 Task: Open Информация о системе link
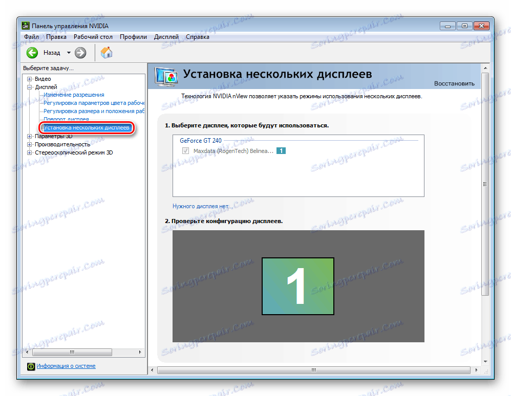coord(66,366)
